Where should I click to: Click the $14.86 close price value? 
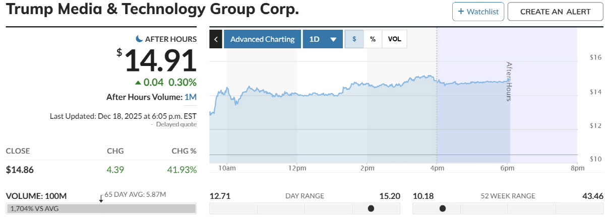click(x=20, y=170)
